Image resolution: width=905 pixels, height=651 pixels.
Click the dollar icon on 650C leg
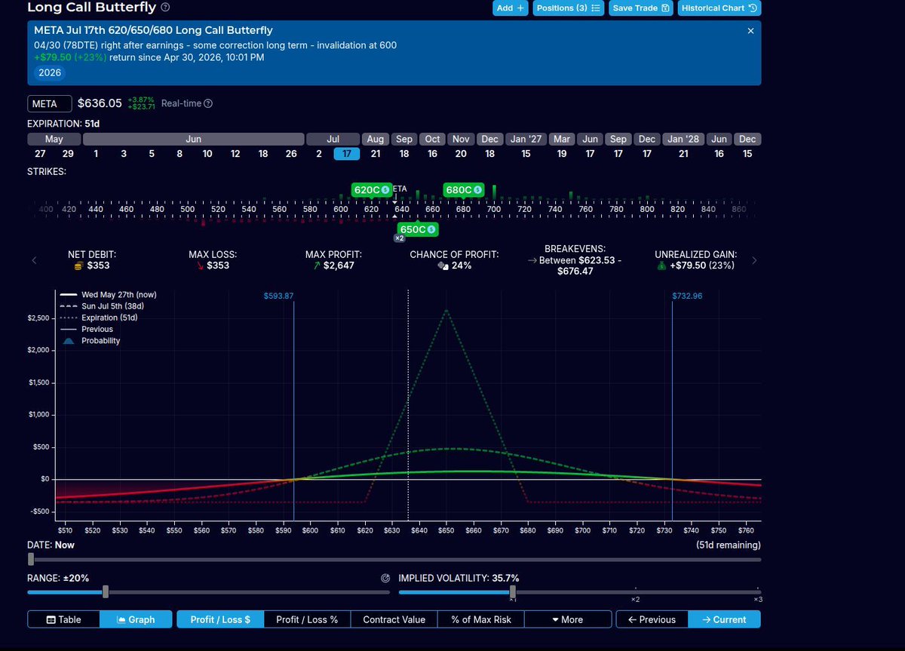tap(431, 229)
